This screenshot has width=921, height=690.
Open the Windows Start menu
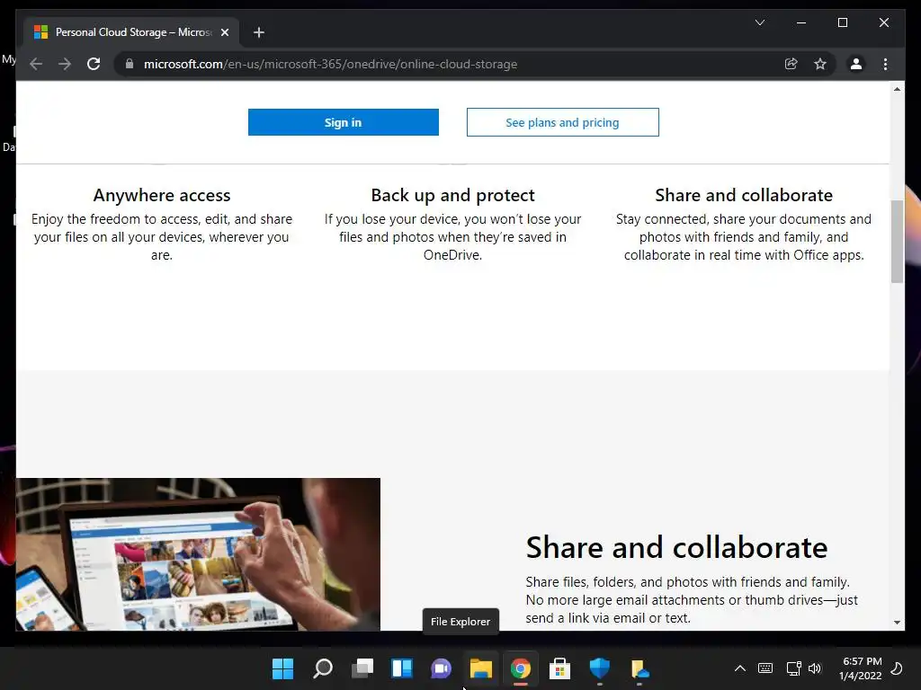point(282,668)
